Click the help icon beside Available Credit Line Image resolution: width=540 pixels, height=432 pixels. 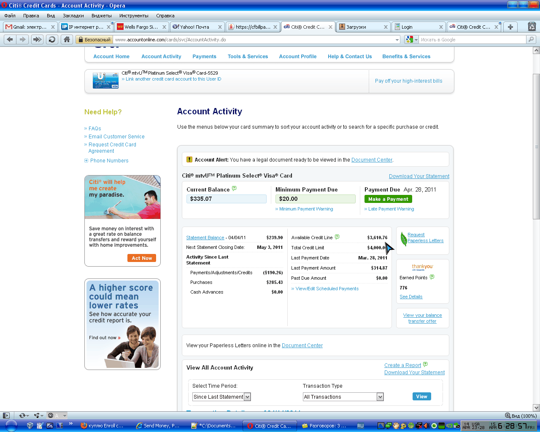(x=337, y=237)
